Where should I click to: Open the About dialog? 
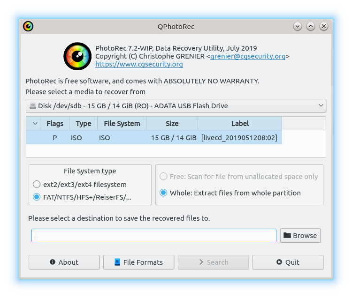64,262
